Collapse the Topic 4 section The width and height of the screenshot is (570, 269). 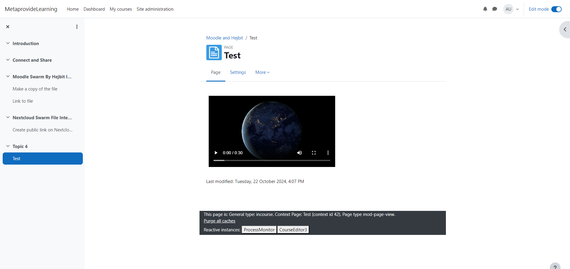[x=8, y=146]
